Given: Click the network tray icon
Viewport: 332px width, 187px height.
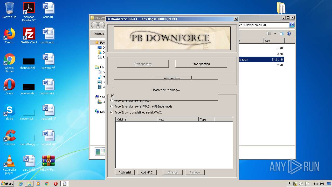Looking at the screenshot, I should (295, 184).
